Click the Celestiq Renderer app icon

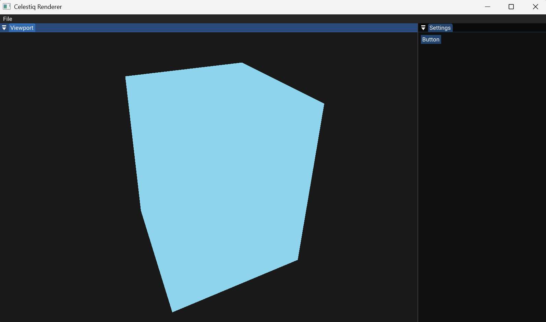pos(7,7)
